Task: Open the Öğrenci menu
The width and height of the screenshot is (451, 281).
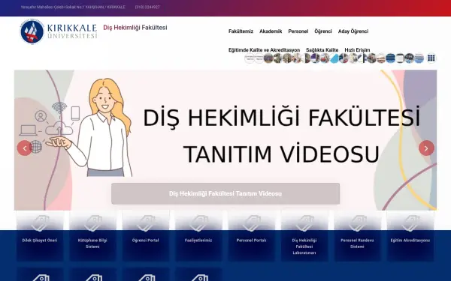Action: (323, 31)
